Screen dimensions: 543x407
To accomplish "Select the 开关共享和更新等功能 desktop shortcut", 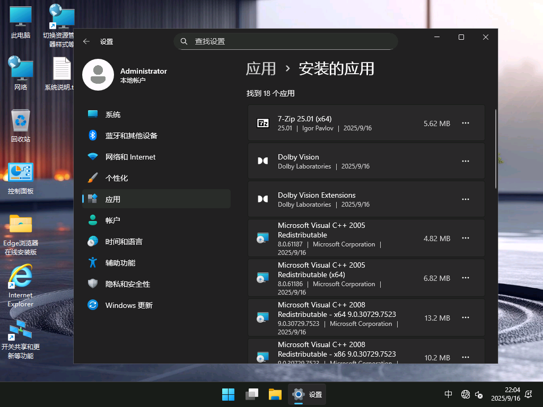I will click(21, 339).
